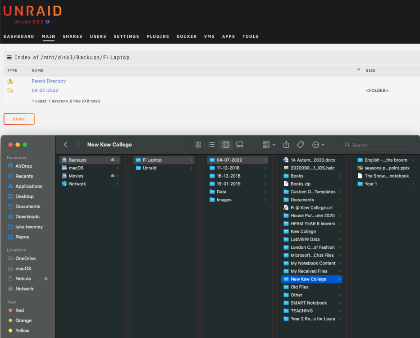Image resolution: width=420 pixels, height=338 pixels.
Task: Expand the Data folder chevron
Action: [265, 192]
